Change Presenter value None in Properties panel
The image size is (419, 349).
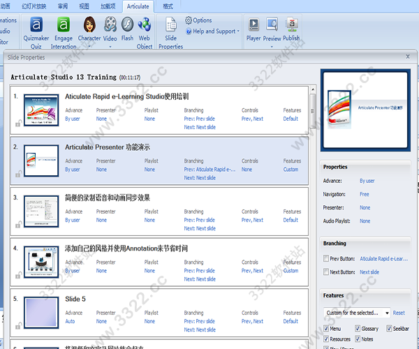[x=365, y=207]
